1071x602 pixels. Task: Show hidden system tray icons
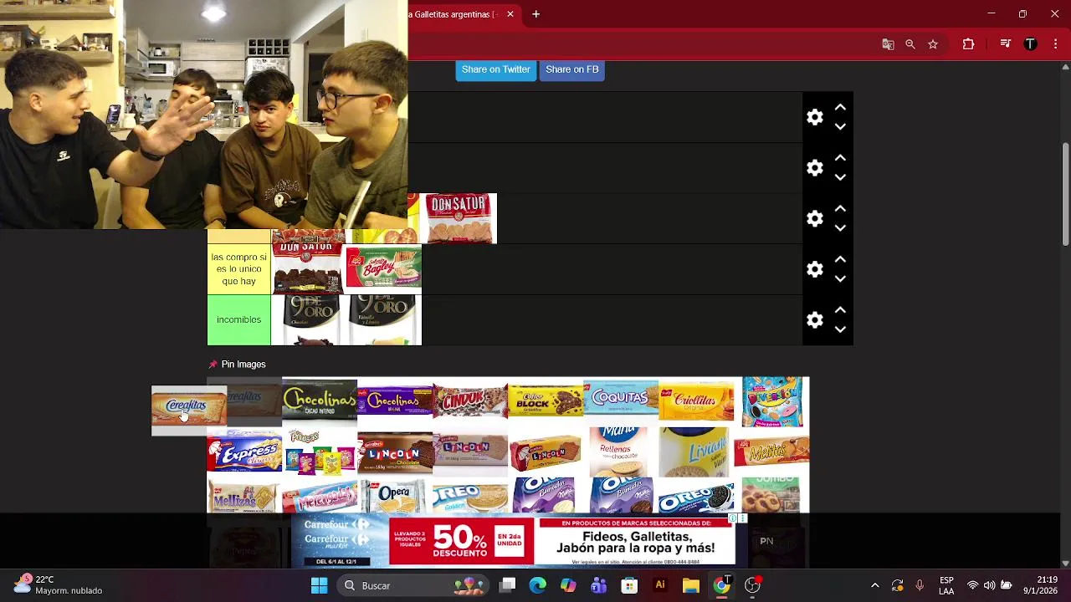coord(875,585)
